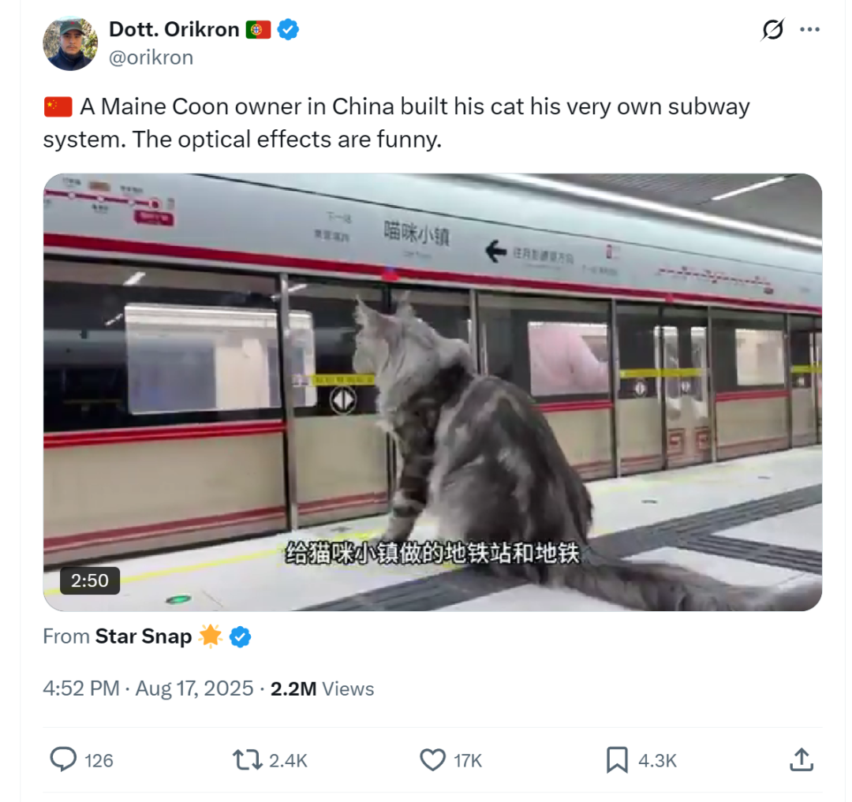This screenshot has width=852, height=802.
Task: Select the Dott. Orikron display name
Action: [174, 28]
